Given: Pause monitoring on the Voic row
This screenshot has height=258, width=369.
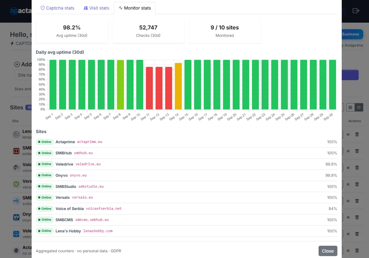Looking at the screenshot, I should [348, 168].
